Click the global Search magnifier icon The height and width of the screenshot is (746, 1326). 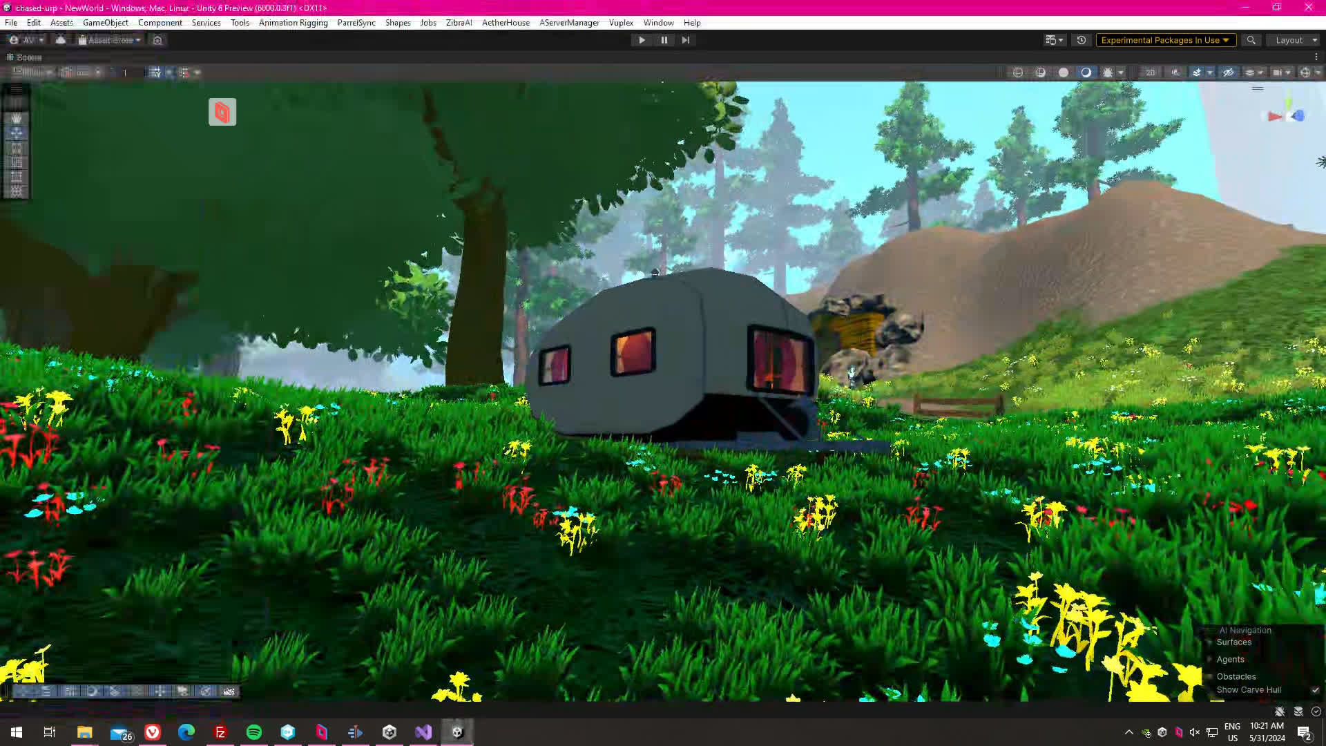pos(1251,40)
